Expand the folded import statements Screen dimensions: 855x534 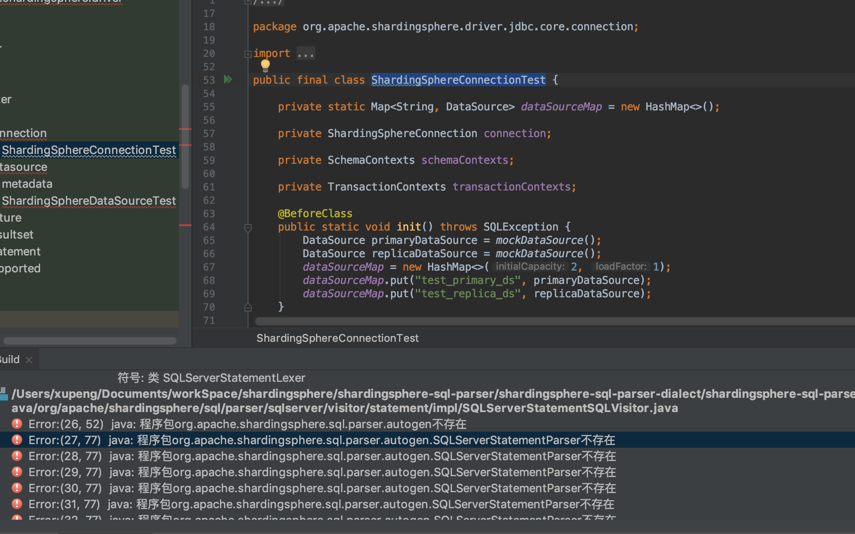point(248,54)
